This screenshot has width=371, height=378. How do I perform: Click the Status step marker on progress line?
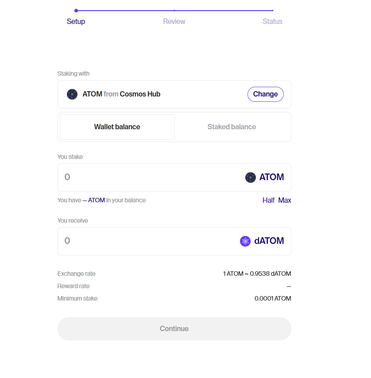click(x=273, y=11)
